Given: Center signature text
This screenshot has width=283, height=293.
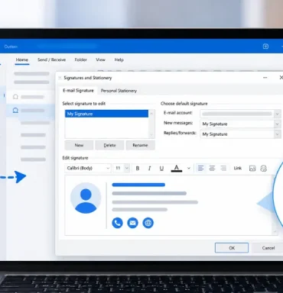Looking at the screenshot, I should 212,168.
